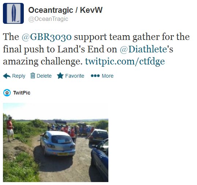
Task: Open the Oceantragic / KevW profile name
Action: [65, 10]
